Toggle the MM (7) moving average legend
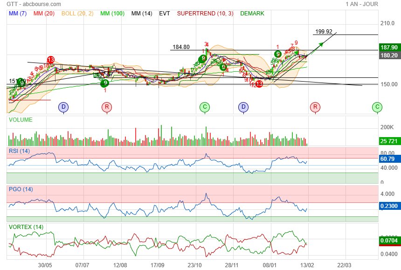Viewport: 401px width, 270px height. pyautogui.click(x=18, y=14)
